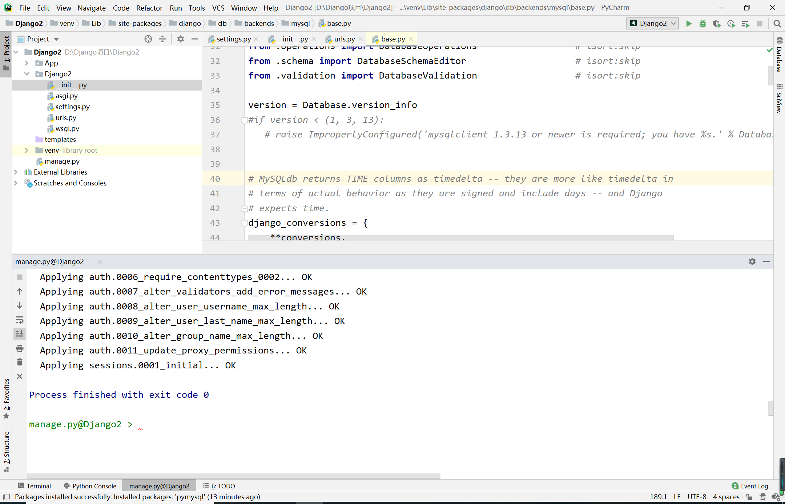
Task: Click the profile run icon
Action: click(731, 24)
